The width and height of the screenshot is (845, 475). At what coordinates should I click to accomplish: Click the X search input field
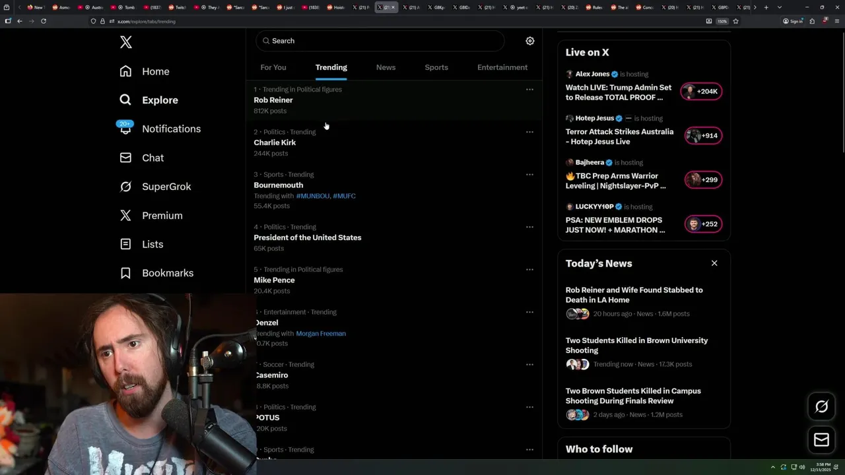pyautogui.click(x=380, y=41)
